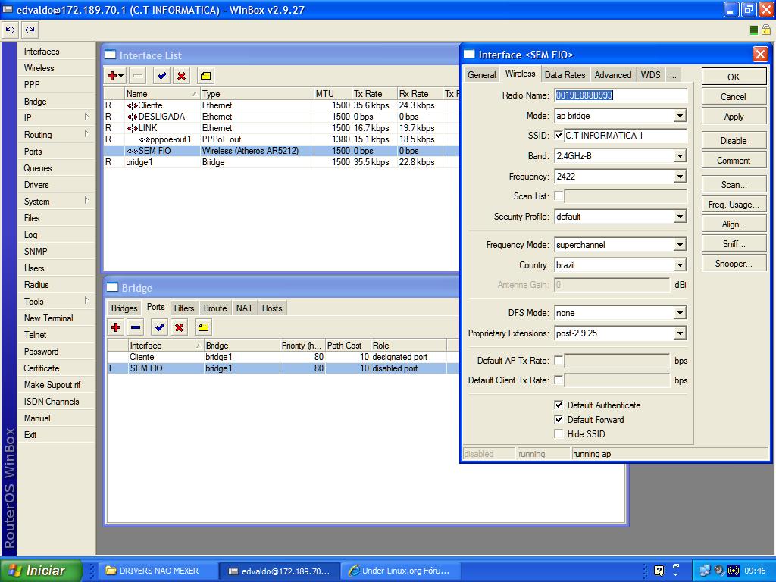This screenshot has height=582, width=776.
Task: Switch to the WDS tab
Action: pos(650,75)
